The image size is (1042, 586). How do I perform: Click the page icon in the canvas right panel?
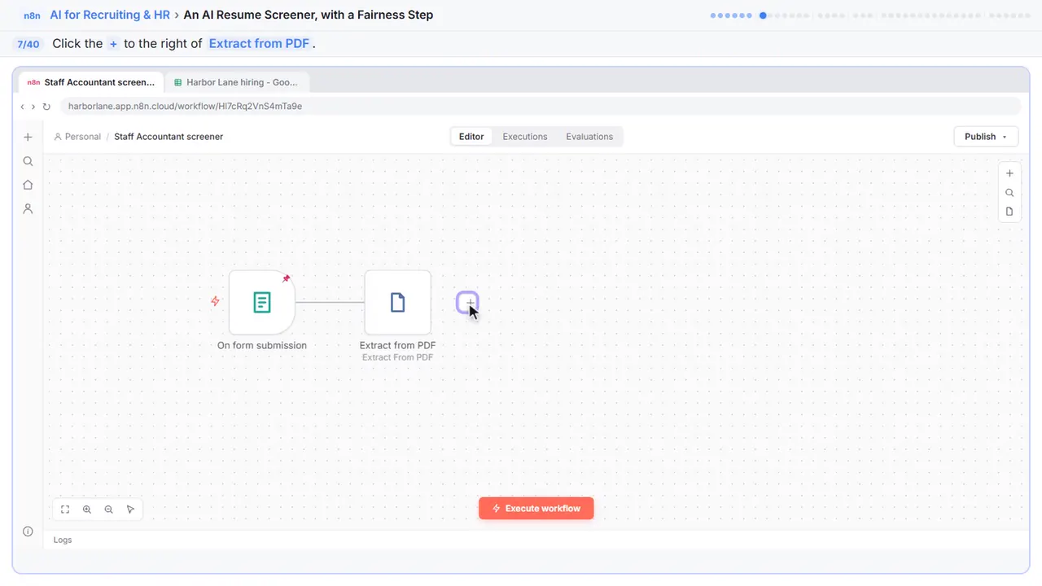tap(1009, 212)
